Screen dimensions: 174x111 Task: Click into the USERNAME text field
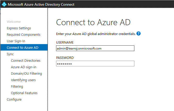coord(95,48)
